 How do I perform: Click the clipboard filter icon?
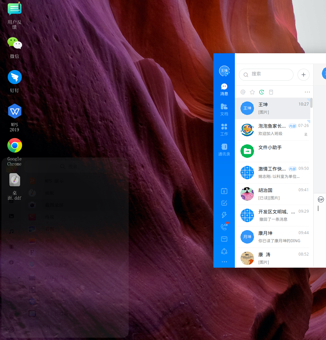tap(271, 92)
